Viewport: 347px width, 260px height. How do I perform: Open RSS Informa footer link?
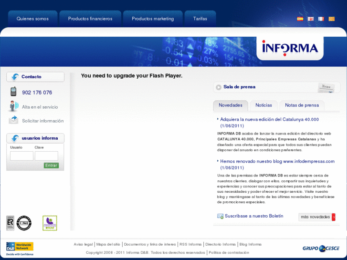click(x=190, y=244)
